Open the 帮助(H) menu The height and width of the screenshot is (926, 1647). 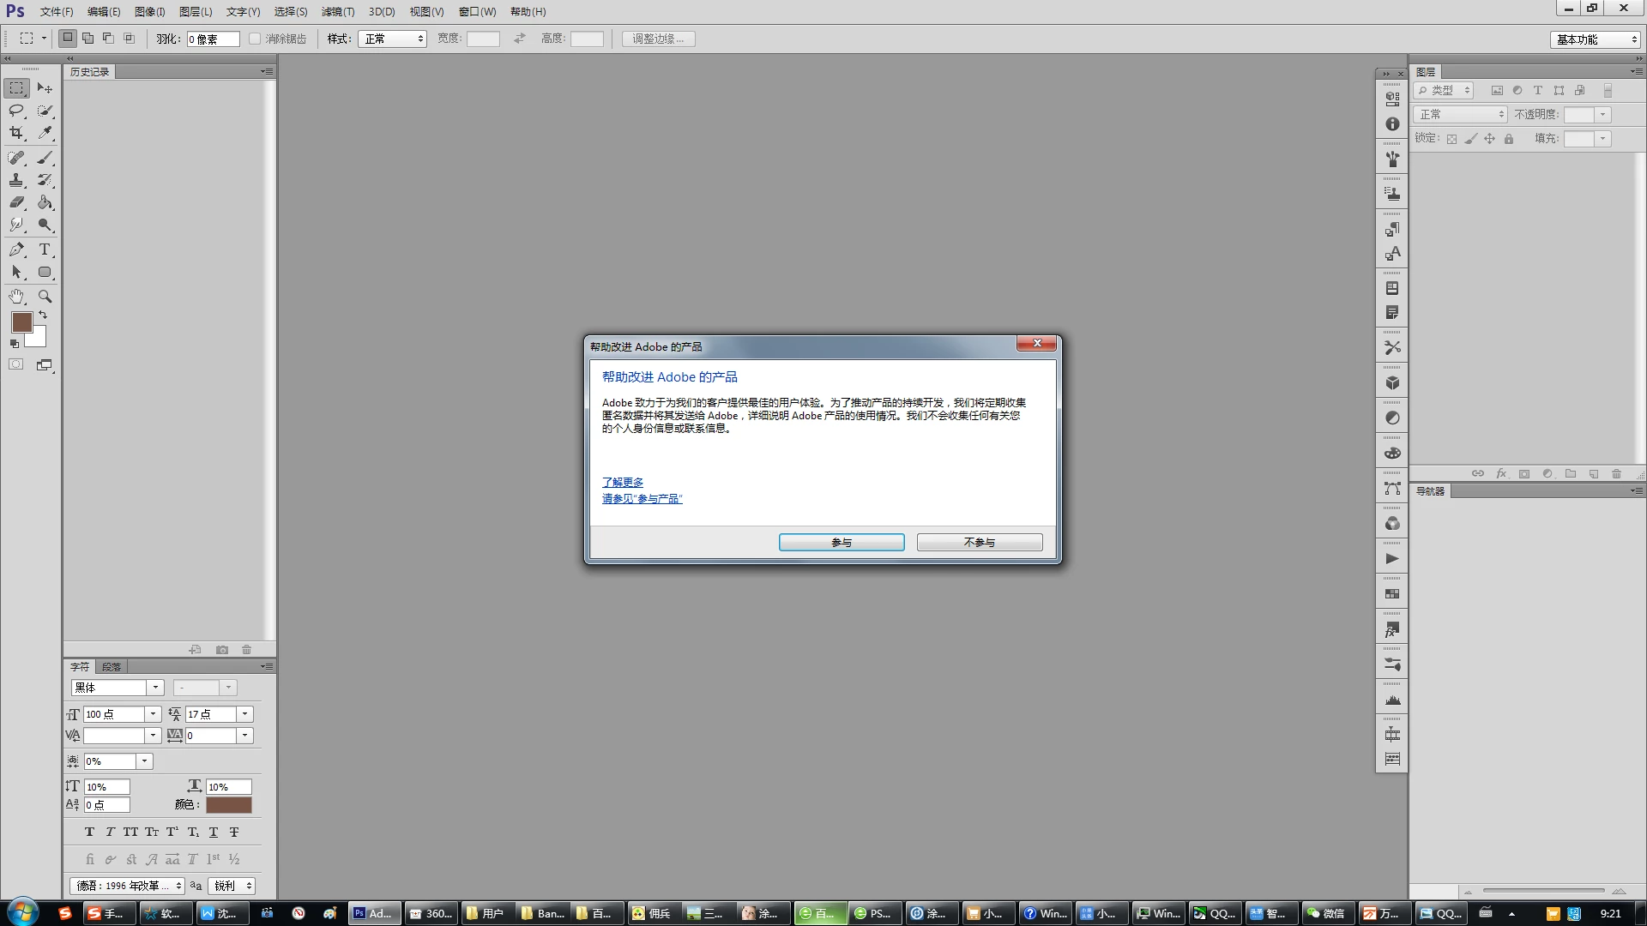point(528,12)
